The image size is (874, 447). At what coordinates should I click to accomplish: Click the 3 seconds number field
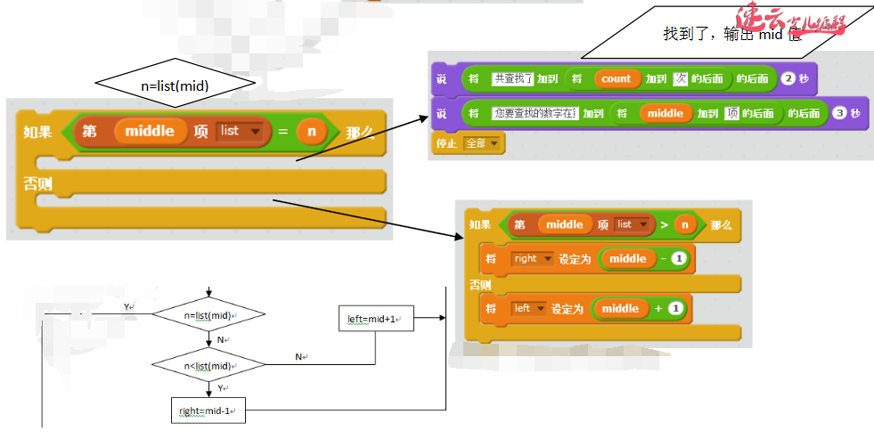(838, 114)
